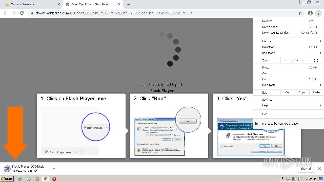This screenshot has height=182, width=324.
Task: Open Windows Media Player taskbar icon
Action: coord(37,179)
